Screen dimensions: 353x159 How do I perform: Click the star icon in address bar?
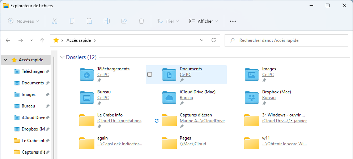click(56, 40)
